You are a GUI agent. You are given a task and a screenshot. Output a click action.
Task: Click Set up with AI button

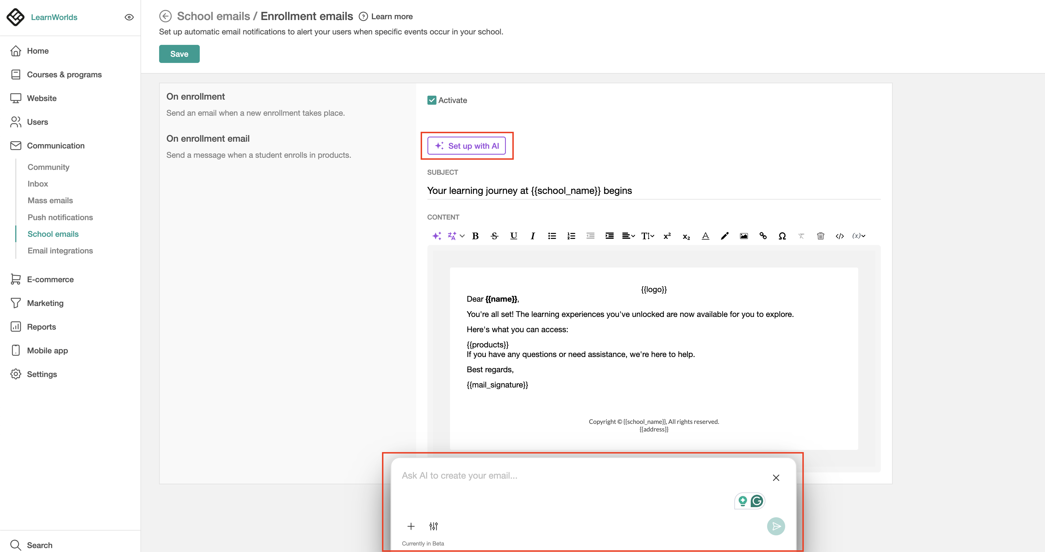click(x=467, y=146)
